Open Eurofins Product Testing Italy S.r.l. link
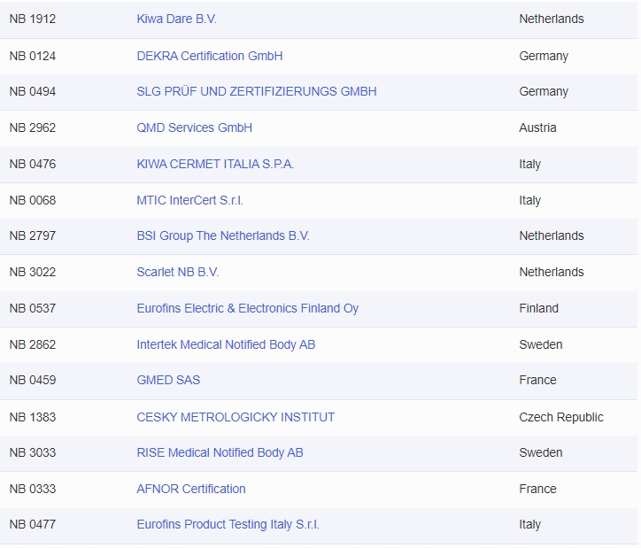This screenshot has width=641, height=548. tap(228, 524)
